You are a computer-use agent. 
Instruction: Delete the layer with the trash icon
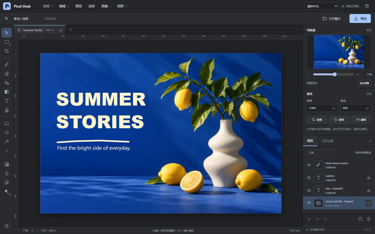tap(368, 219)
